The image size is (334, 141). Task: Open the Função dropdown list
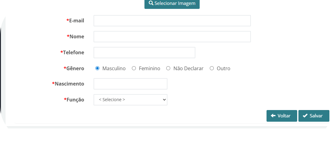130,100
